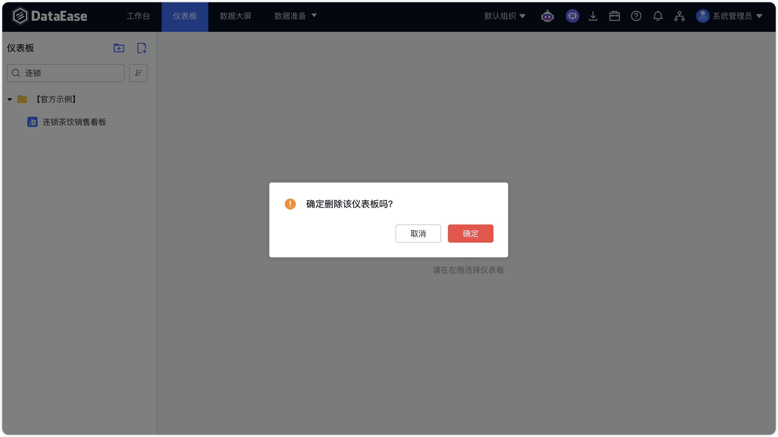
Task: Click the user avatar icon
Action: [x=703, y=16]
